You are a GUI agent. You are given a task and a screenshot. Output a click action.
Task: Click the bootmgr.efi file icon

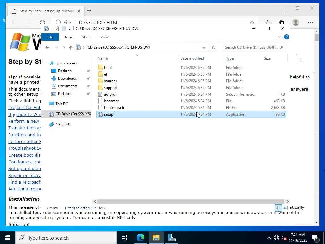[x=100, y=107]
